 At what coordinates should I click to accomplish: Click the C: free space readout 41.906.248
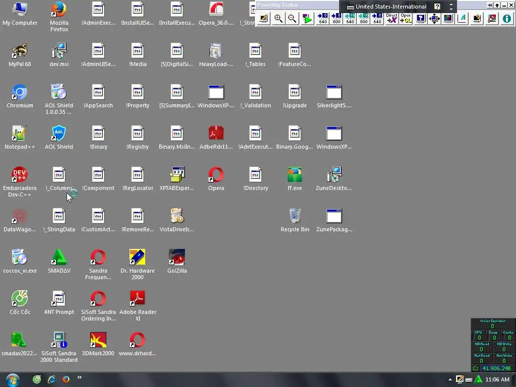pos(493,368)
